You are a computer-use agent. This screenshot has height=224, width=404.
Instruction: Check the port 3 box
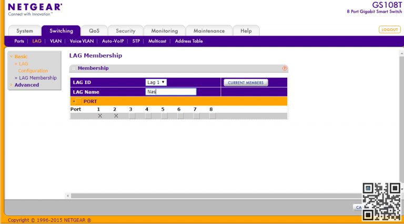132,116
